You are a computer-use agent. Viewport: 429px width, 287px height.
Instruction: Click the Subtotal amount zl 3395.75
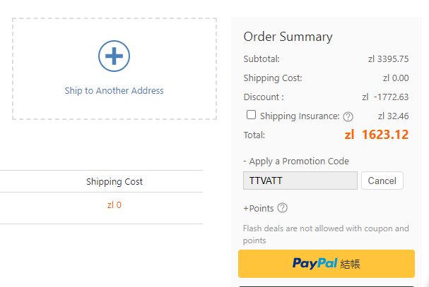tap(388, 59)
